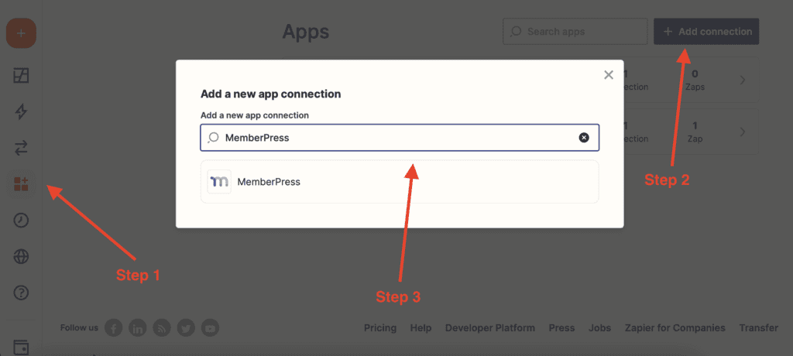Open the LinkedIn follow icon

point(138,328)
